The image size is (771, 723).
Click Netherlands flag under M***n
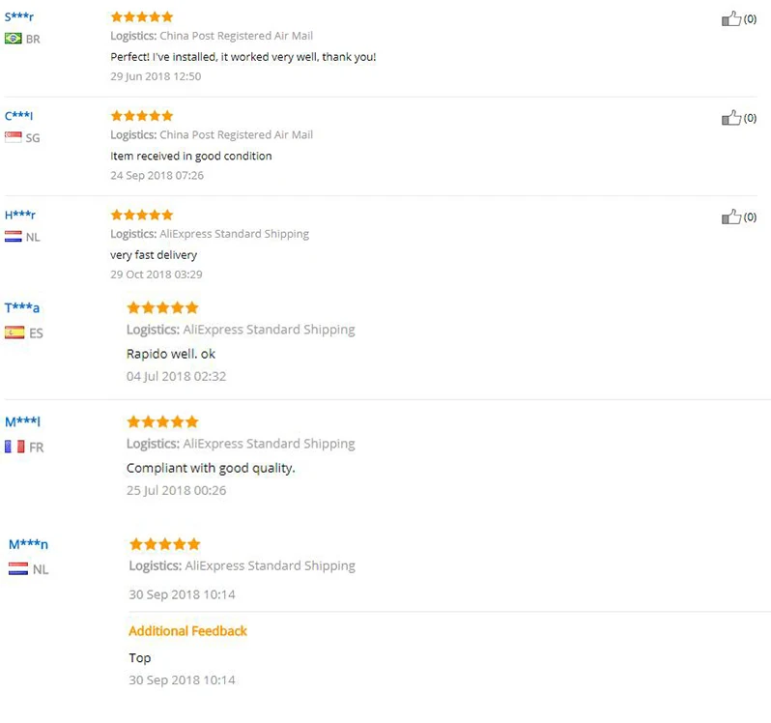(x=18, y=569)
